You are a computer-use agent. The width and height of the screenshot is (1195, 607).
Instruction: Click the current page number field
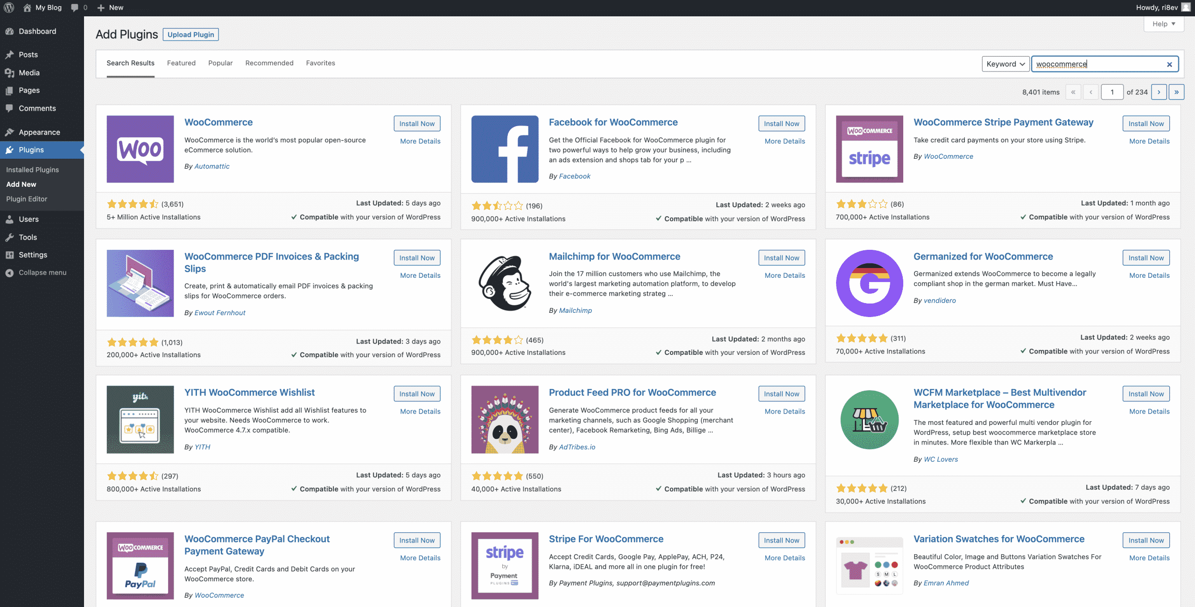click(x=1112, y=92)
